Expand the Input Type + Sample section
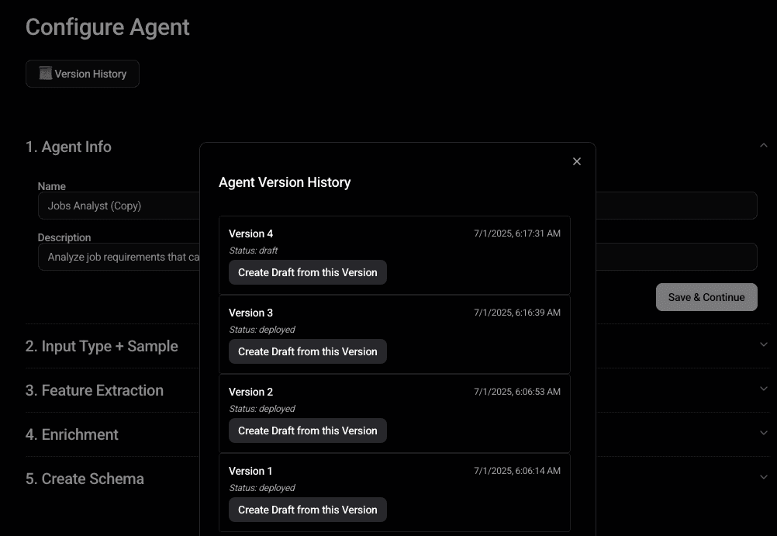This screenshot has height=536, width=777. tap(763, 344)
